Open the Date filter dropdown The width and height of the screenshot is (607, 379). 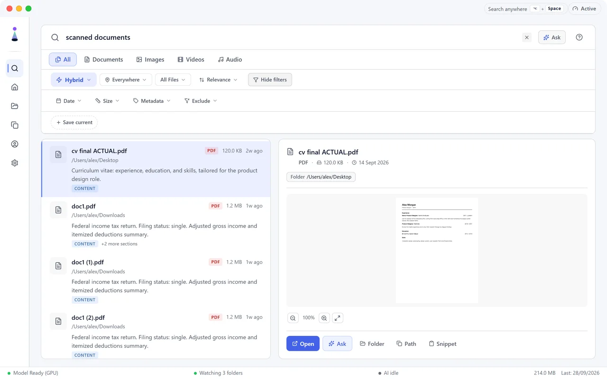[69, 101]
